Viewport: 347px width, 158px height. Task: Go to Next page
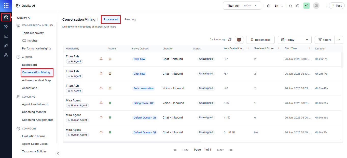pos(220,150)
